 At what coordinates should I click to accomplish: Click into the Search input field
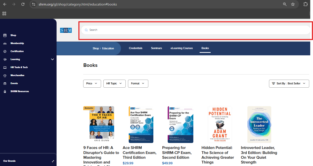pyautogui.click(x=196, y=30)
